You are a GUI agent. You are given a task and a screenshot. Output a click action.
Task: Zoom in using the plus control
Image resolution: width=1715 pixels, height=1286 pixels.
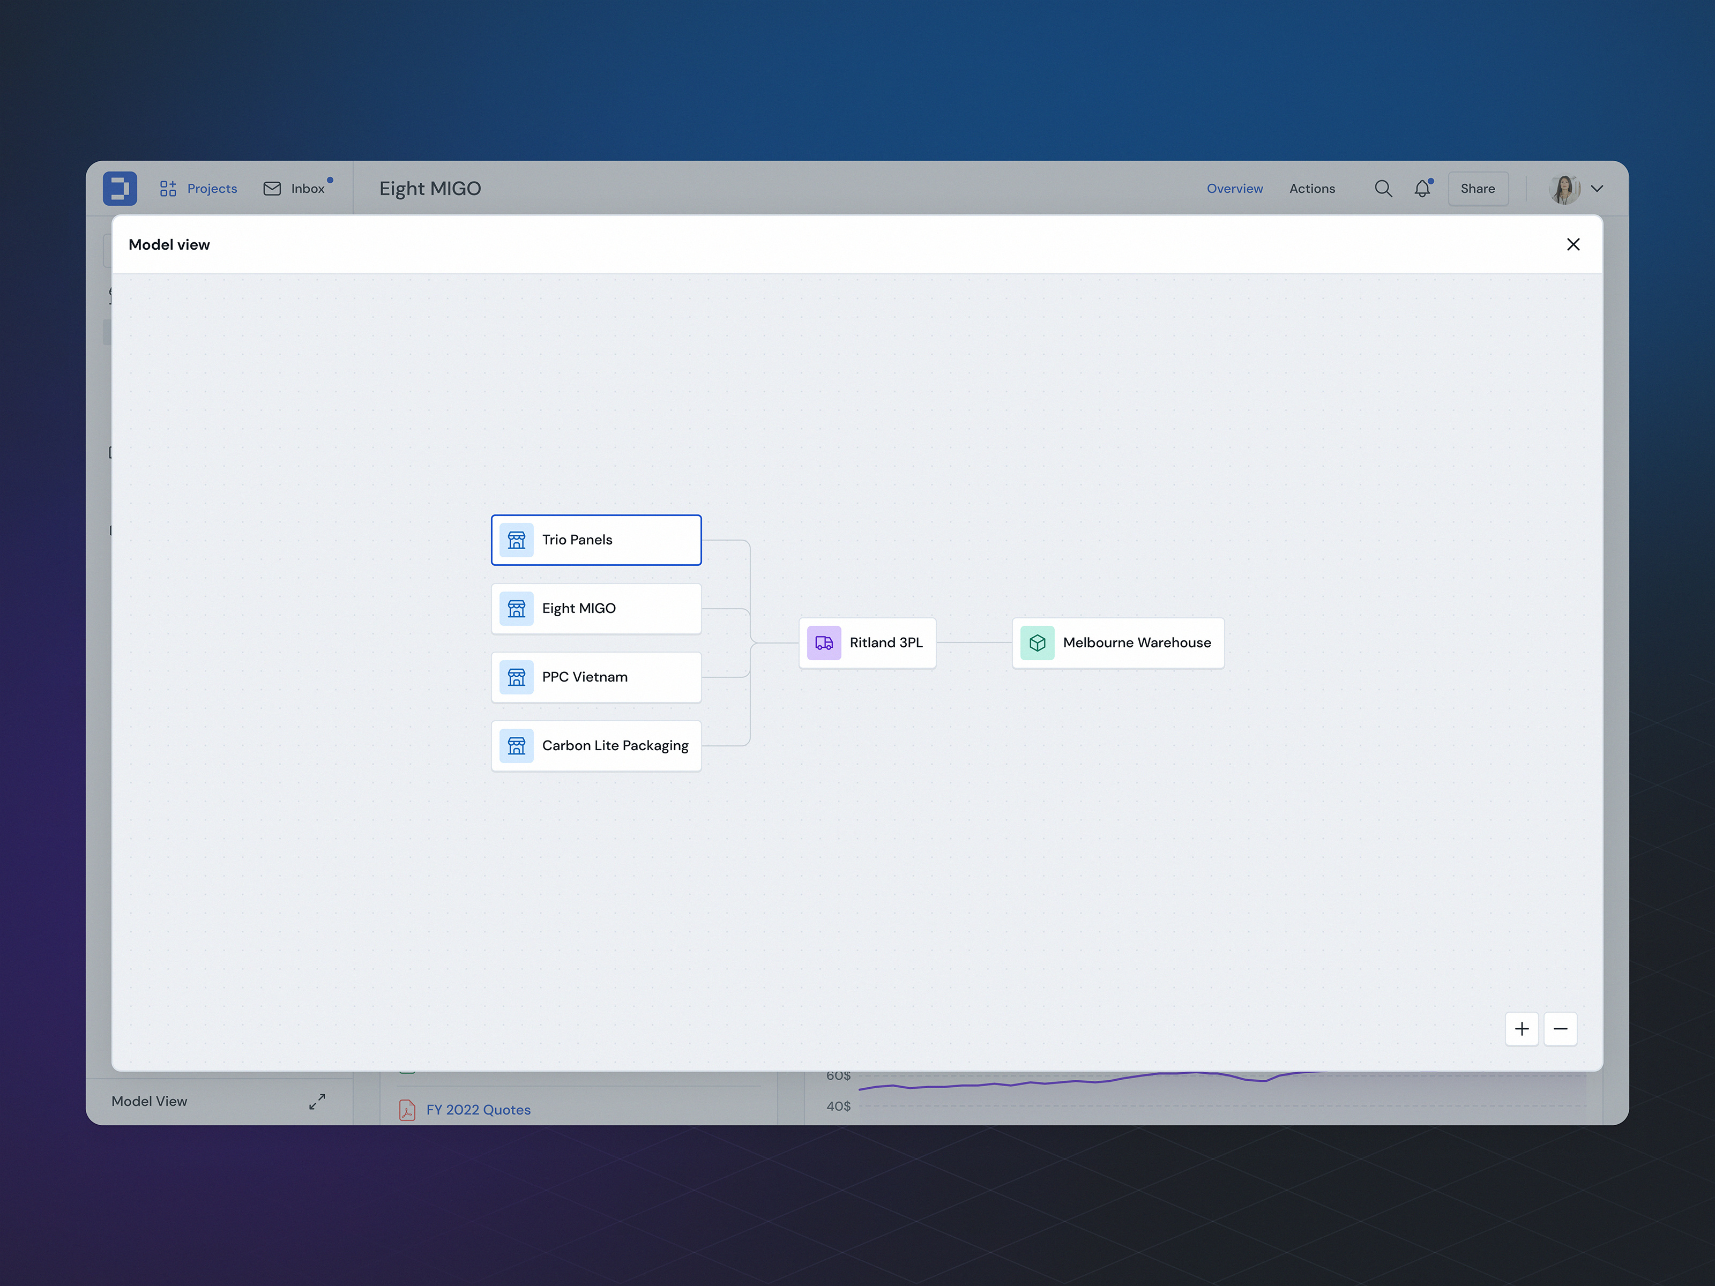tap(1522, 1029)
